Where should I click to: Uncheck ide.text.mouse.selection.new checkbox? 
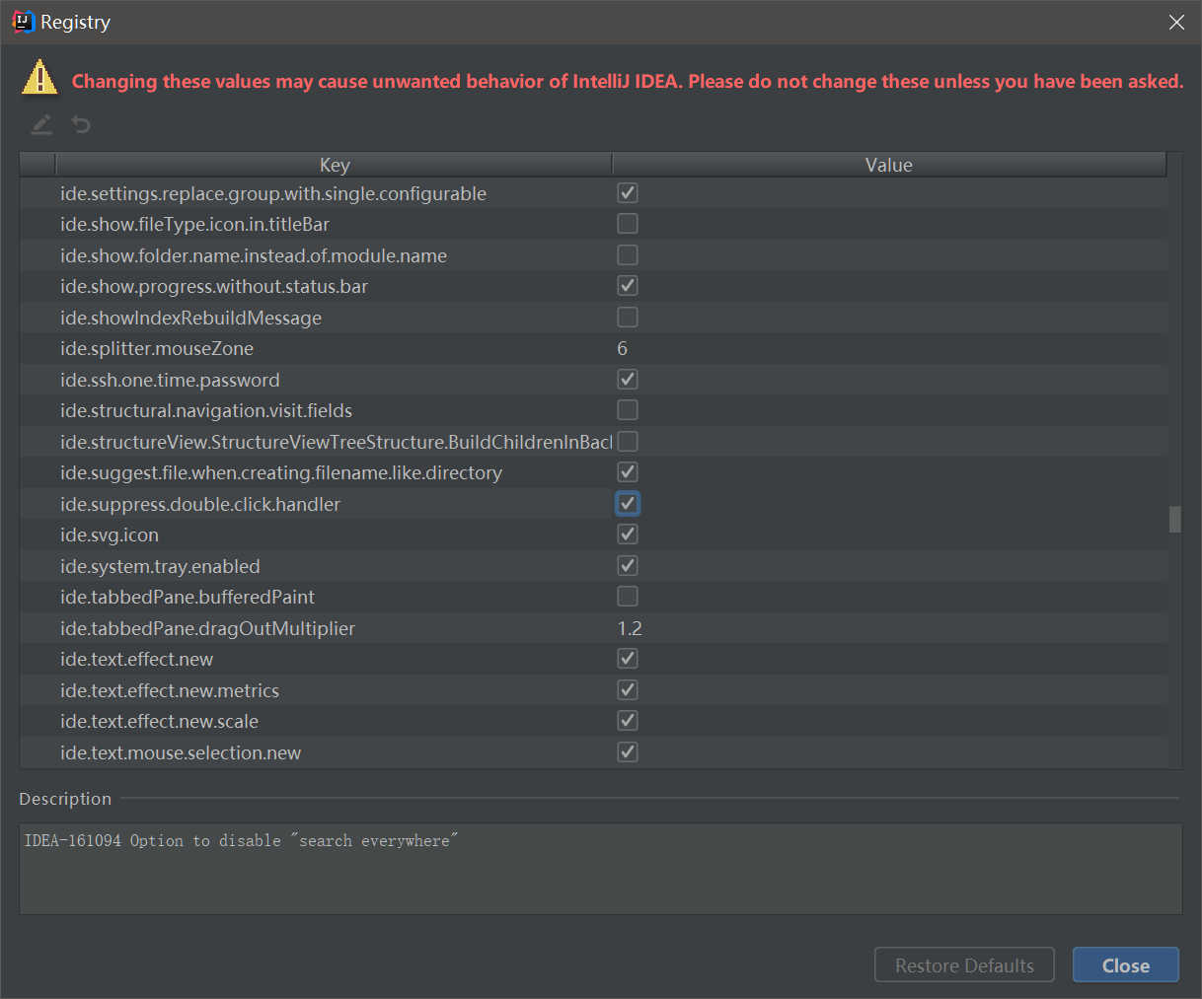coord(628,751)
